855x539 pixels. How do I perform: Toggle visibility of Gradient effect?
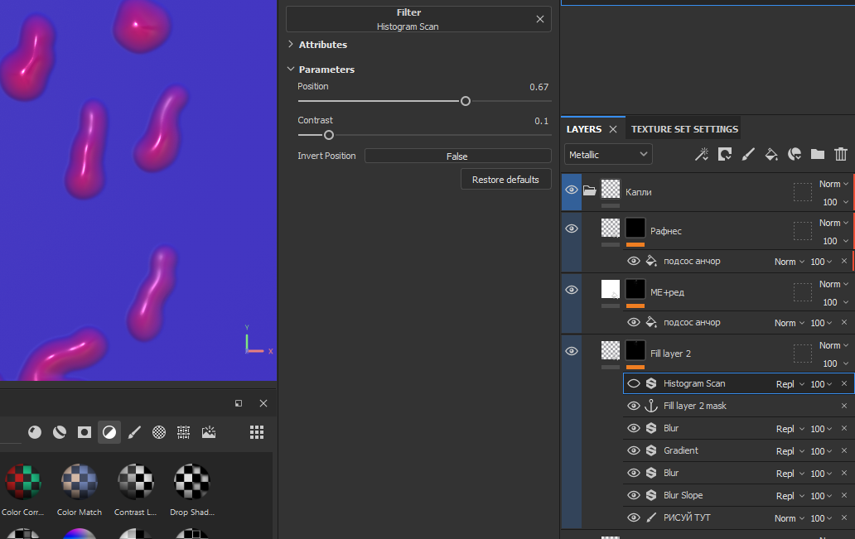click(633, 450)
